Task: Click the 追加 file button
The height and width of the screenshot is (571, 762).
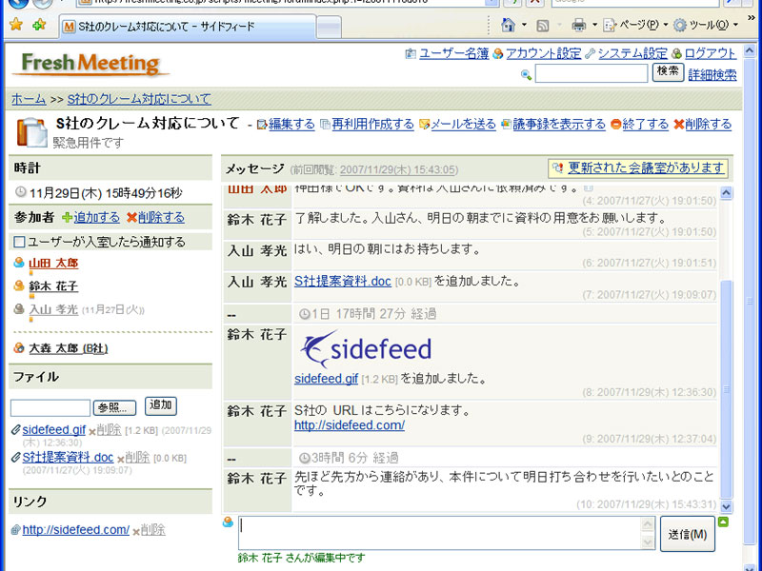Action: [160, 405]
